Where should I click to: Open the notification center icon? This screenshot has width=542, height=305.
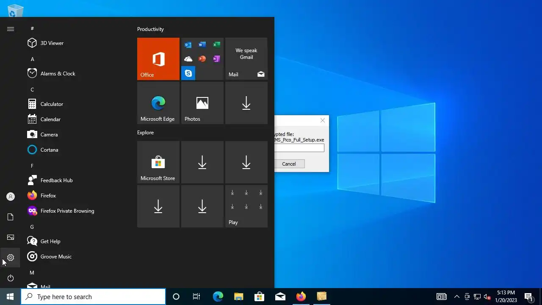(x=528, y=297)
